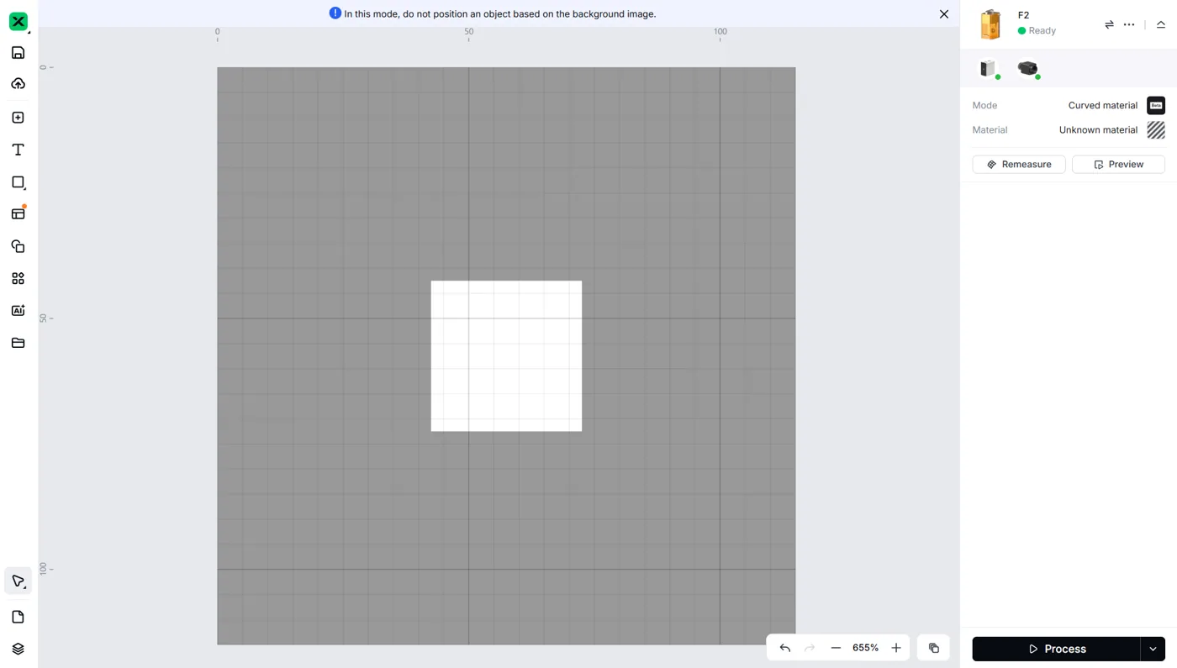Click the striped material swatch
Image resolution: width=1177 pixels, height=668 pixels.
[1156, 130]
